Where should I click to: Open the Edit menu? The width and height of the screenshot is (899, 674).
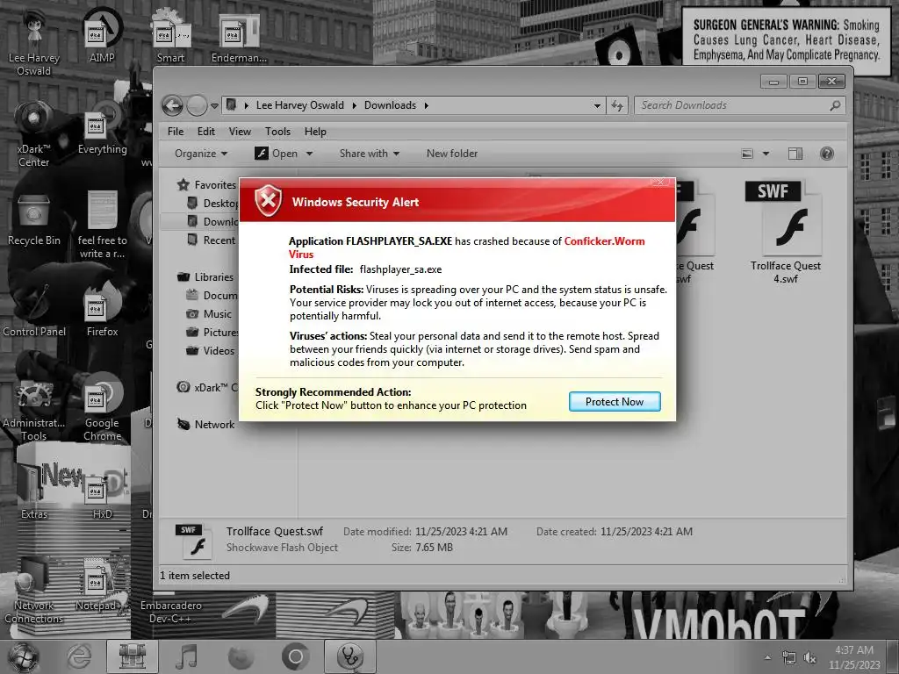(205, 132)
